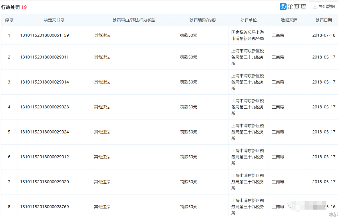Viewport: 338px width, 217px height.
Task: Click 工商局 data source in row 3
Action: [278, 82]
